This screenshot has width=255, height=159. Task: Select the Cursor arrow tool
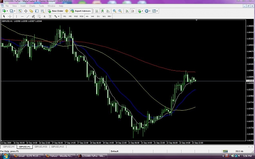pyautogui.click(x=4, y=16)
